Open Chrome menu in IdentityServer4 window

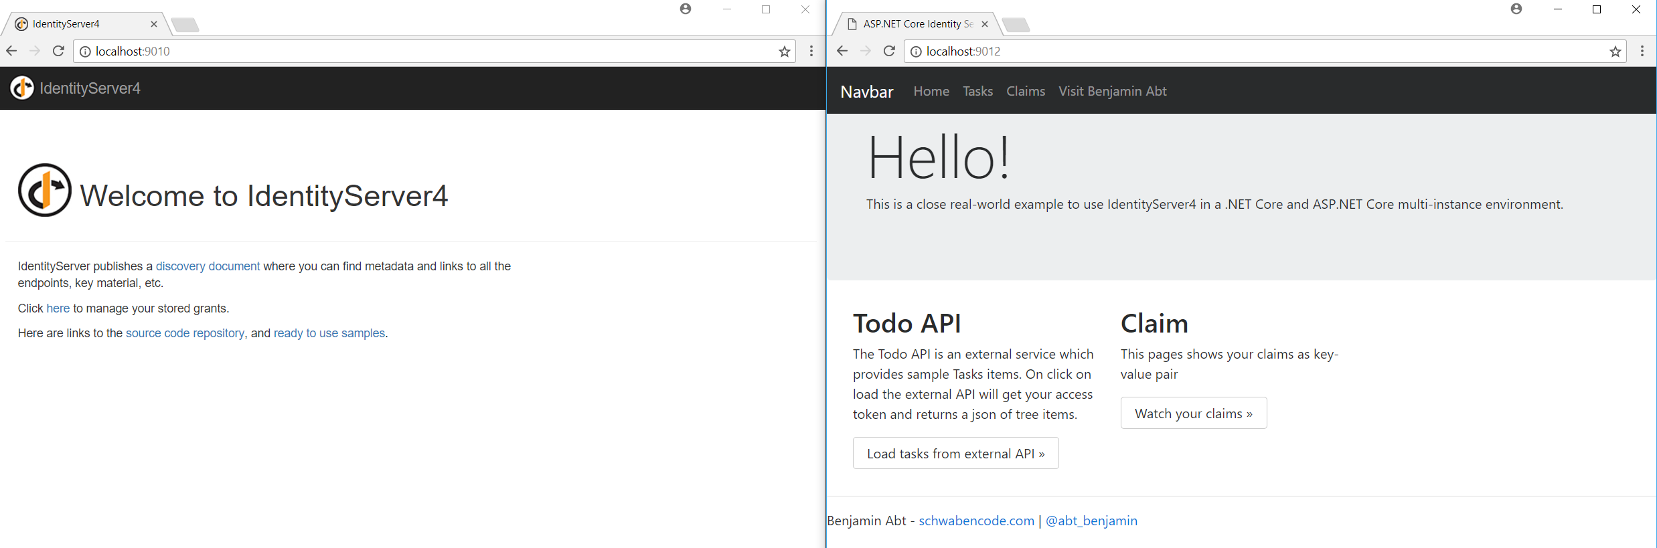pyautogui.click(x=811, y=51)
